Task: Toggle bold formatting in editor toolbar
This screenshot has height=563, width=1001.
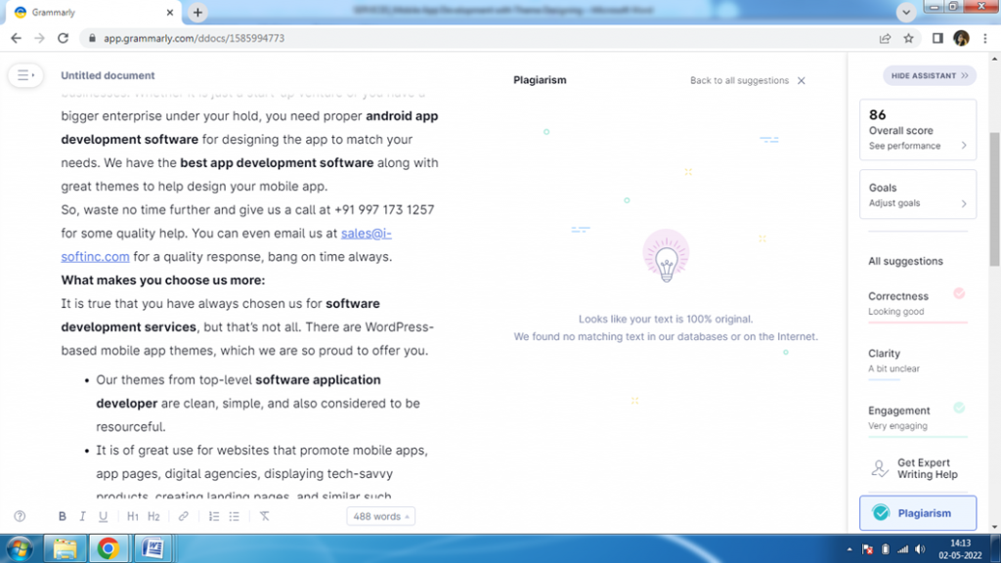Action: (x=63, y=516)
